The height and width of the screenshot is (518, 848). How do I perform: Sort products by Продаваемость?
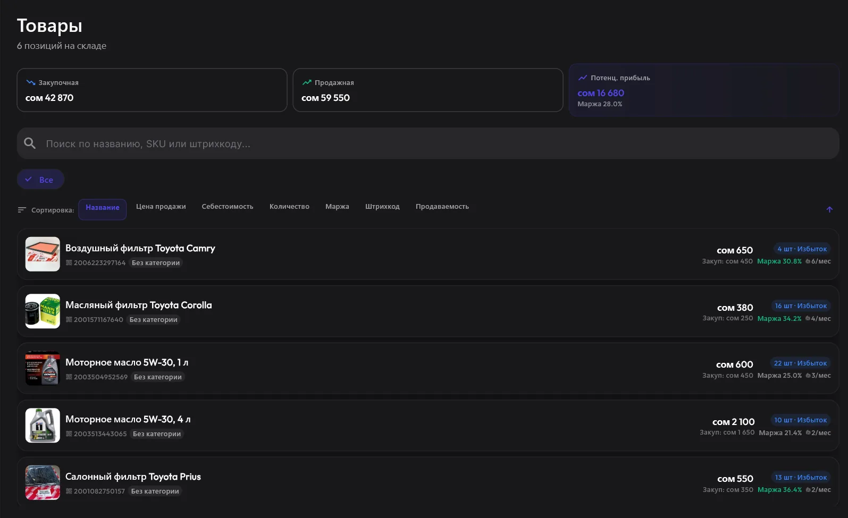(442, 207)
